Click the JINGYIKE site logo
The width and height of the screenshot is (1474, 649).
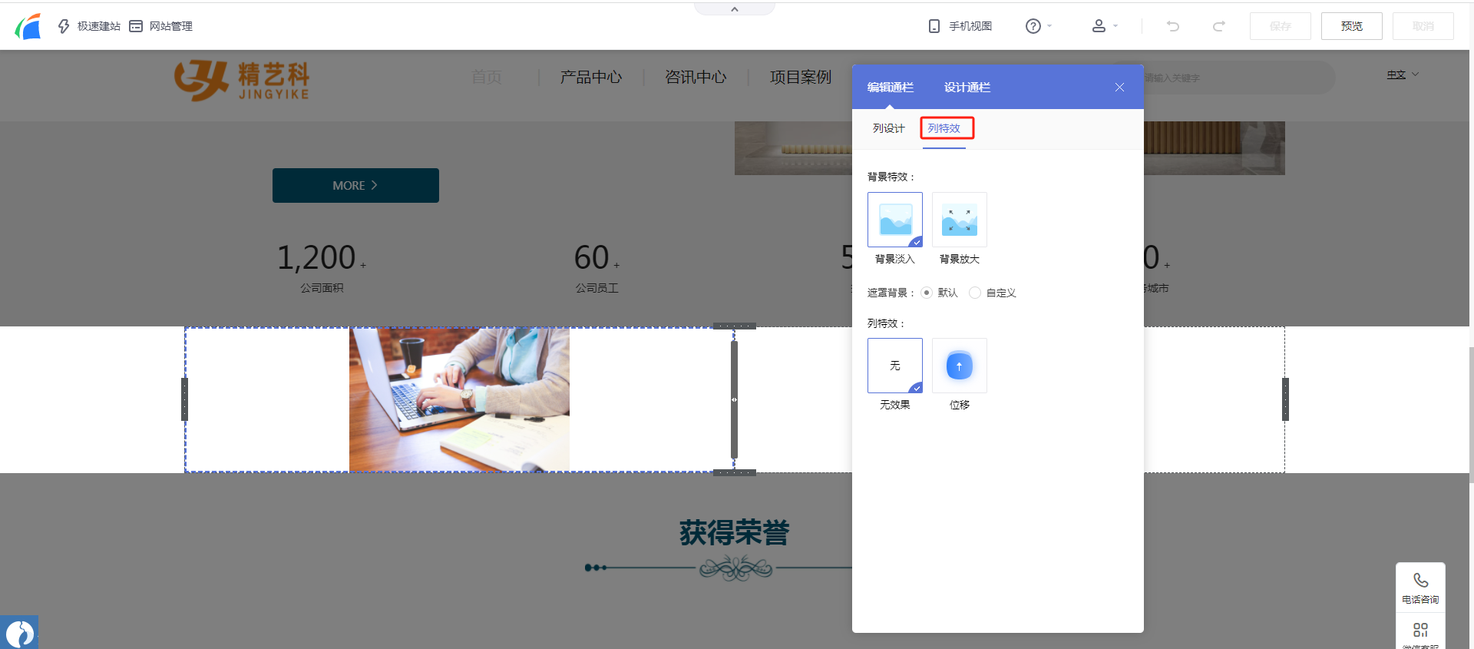pos(242,80)
